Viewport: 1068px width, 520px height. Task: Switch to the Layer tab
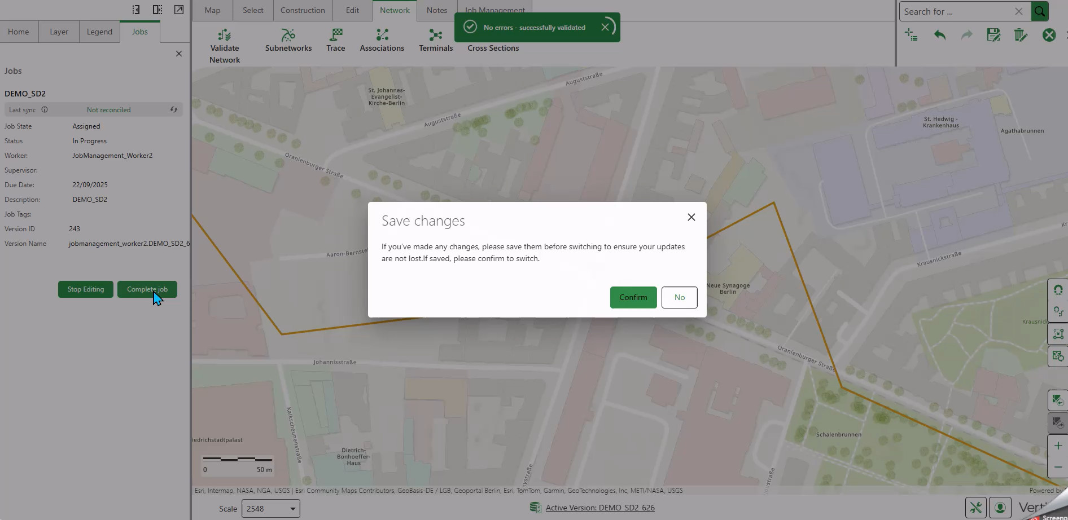point(59,32)
